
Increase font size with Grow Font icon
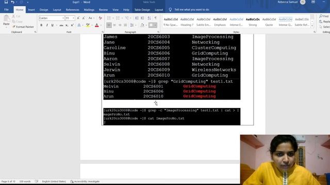click(78, 18)
